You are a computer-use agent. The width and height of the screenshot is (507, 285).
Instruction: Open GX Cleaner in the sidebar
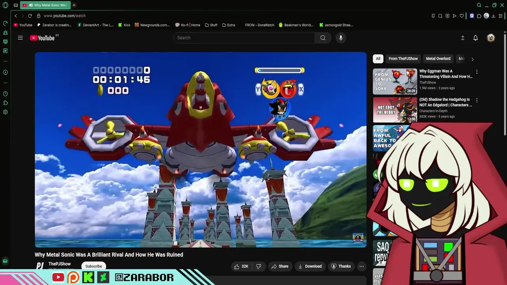[5, 32]
